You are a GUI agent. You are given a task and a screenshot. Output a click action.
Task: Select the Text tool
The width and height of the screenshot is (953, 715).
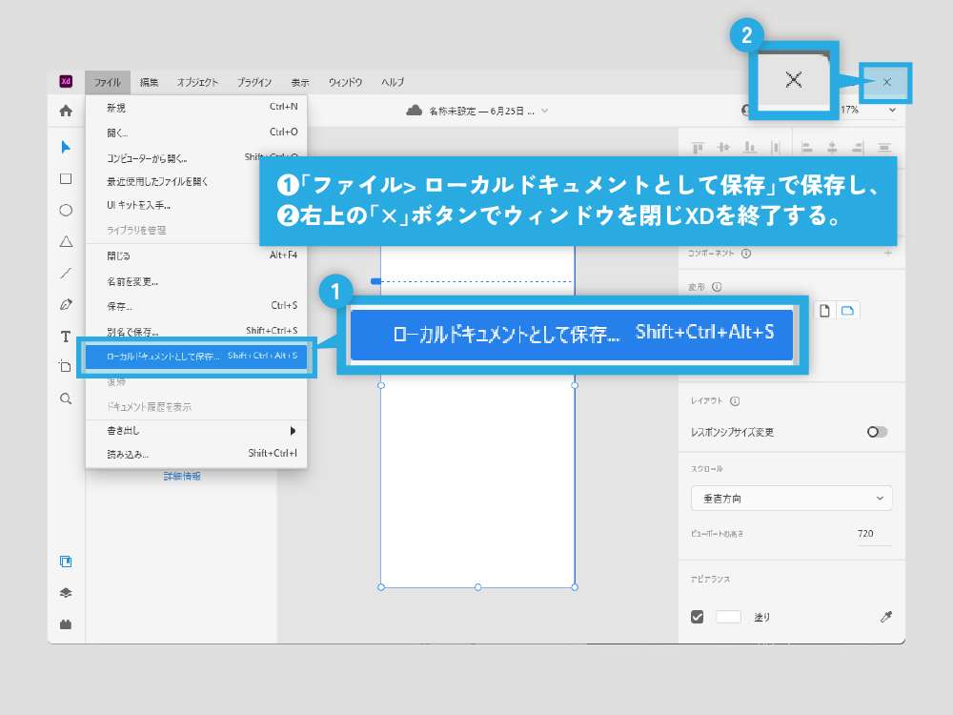(66, 337)
